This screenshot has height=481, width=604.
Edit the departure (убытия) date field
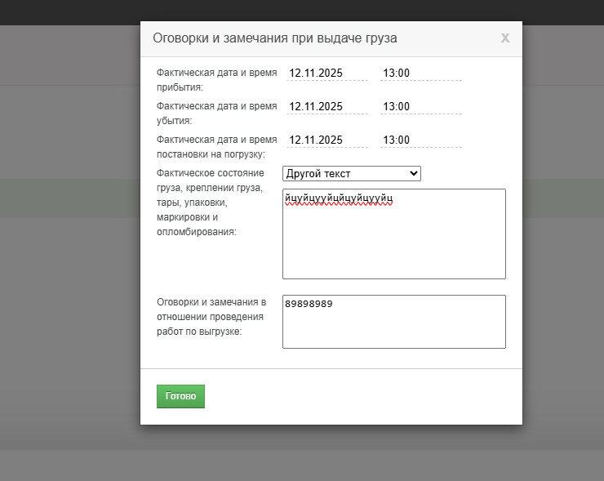tap(327, 106)
